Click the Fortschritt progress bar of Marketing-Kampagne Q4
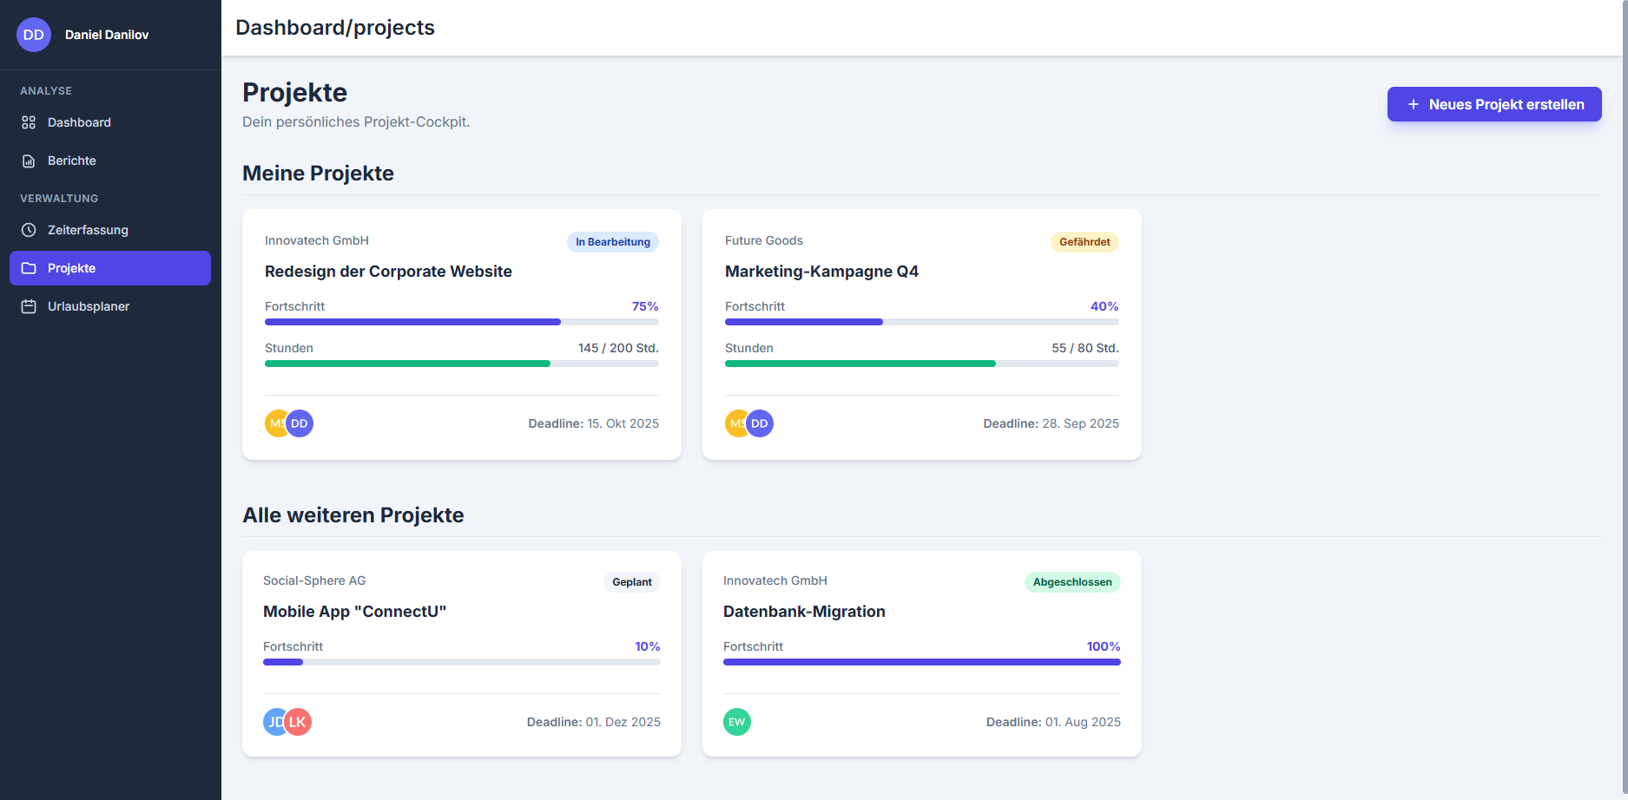This screenshot has height=800, width=1628. pos(921,322)
